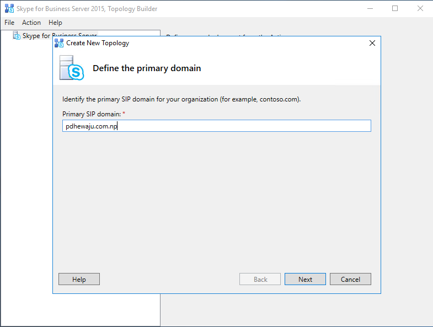Click the Skype for Business Server tree icon
This screenshot has height=327, width=433.
pyautogui.click(x=17, y=35)
